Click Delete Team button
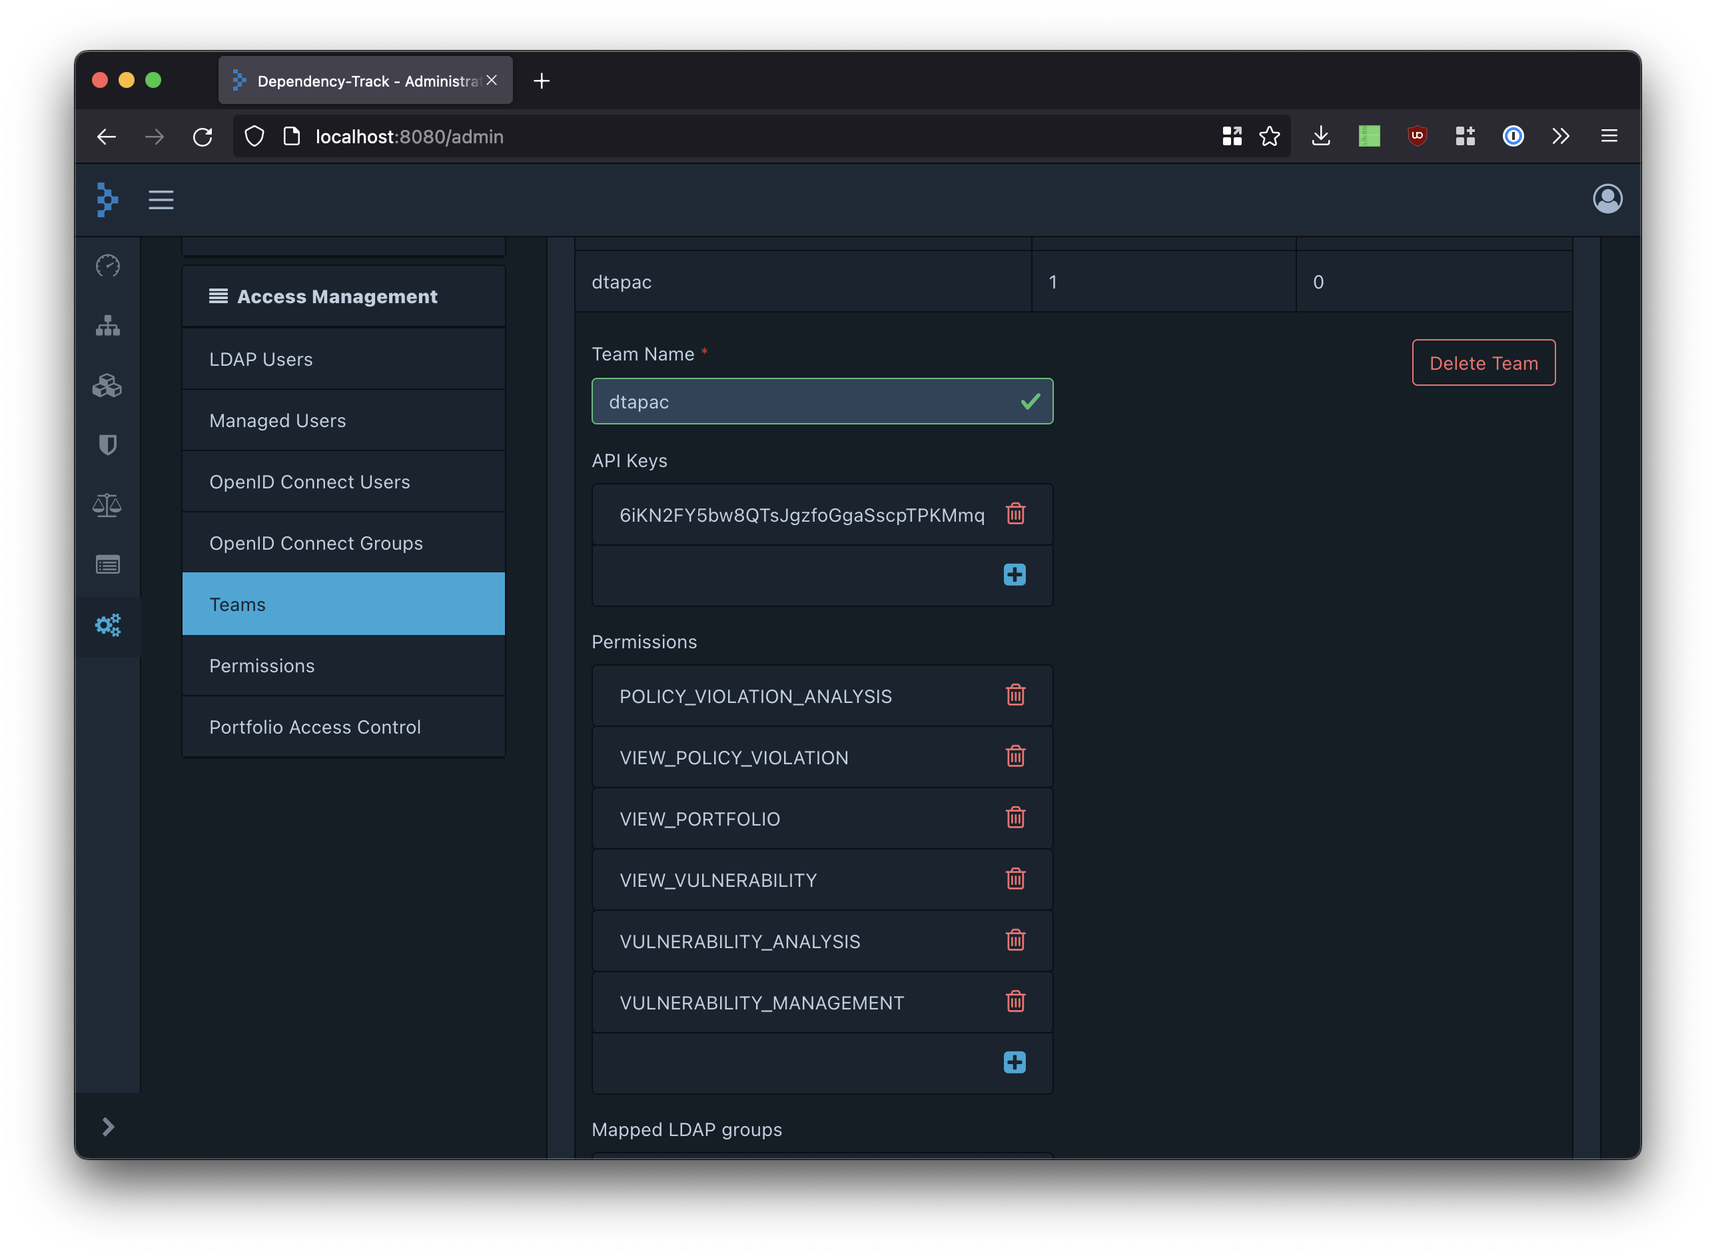The height and width of the screenshot is (1258, 1716). [1483, 362]
